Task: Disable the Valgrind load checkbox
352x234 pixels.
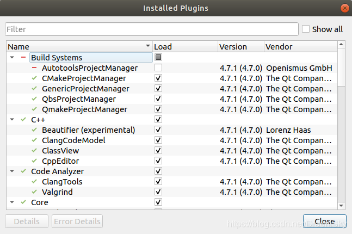Action: [x=158, y=192]
